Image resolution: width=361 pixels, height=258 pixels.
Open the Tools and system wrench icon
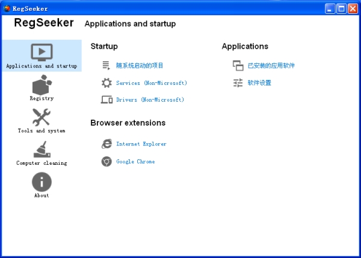[x=42, y=117]
